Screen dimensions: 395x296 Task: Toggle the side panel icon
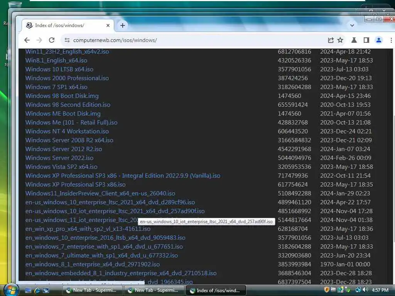tap(366, 40)
